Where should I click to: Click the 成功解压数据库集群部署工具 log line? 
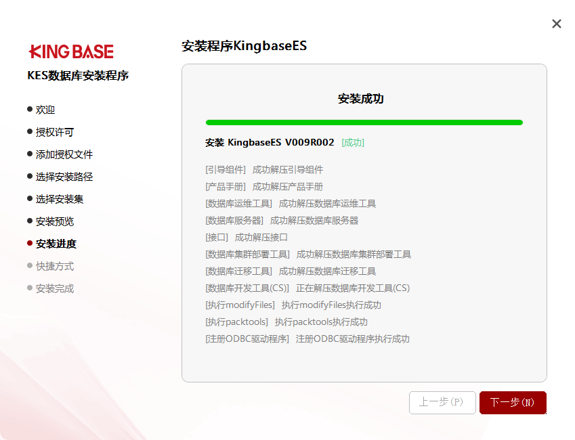click(x=354, y=254)
